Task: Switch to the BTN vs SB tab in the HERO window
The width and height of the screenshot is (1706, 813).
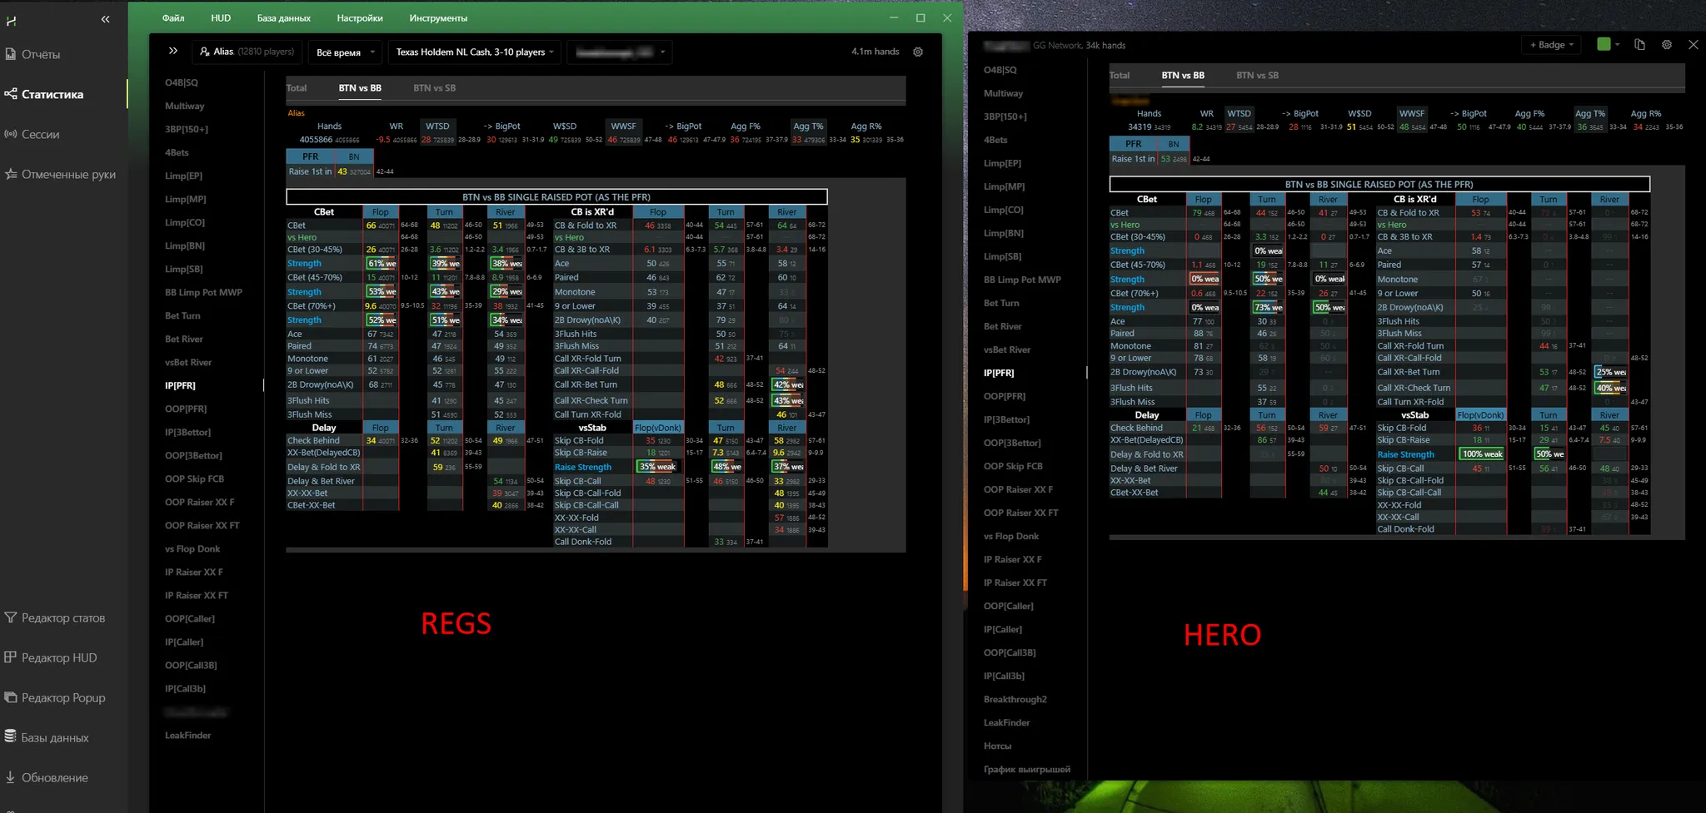Action: coord(1257,75)
